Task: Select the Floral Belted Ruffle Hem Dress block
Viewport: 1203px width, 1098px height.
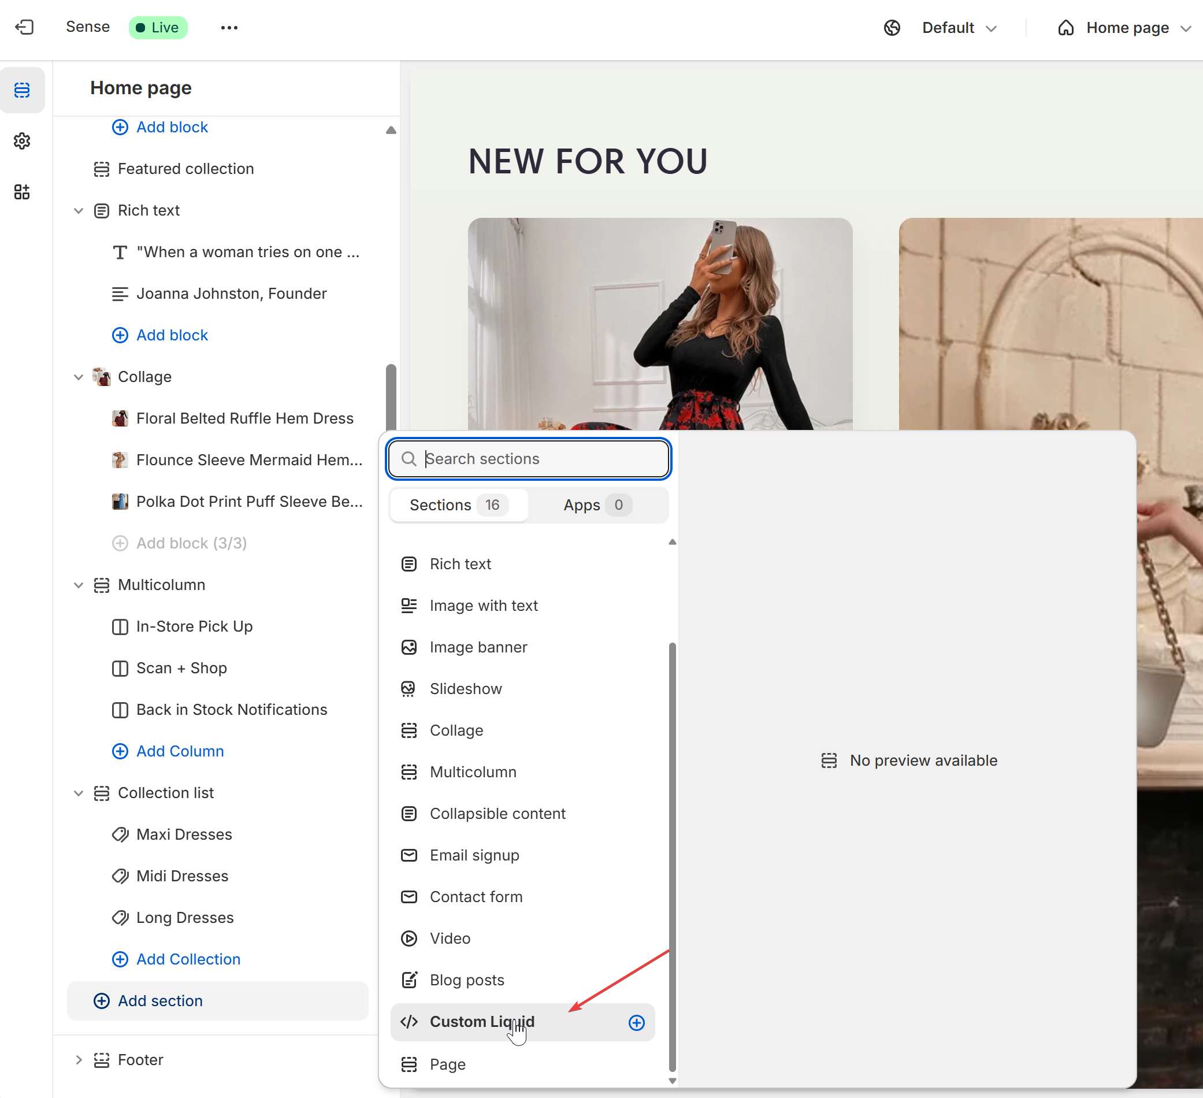Action: [x=244, y=418]
